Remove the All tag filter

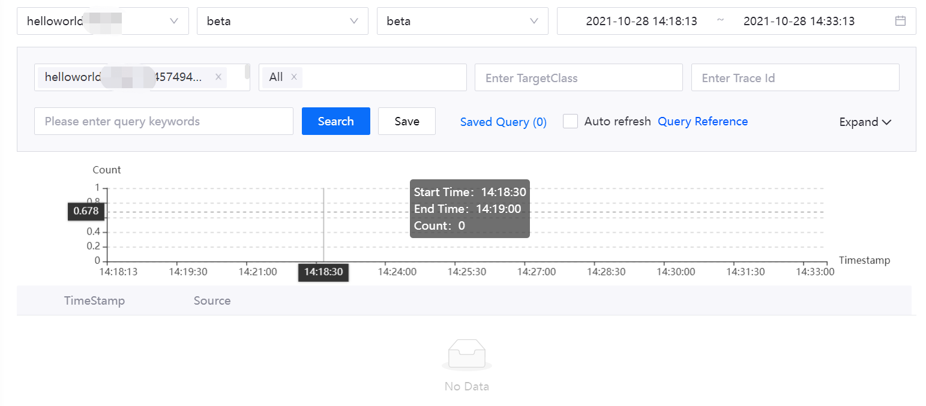click(x=294, y=77)
